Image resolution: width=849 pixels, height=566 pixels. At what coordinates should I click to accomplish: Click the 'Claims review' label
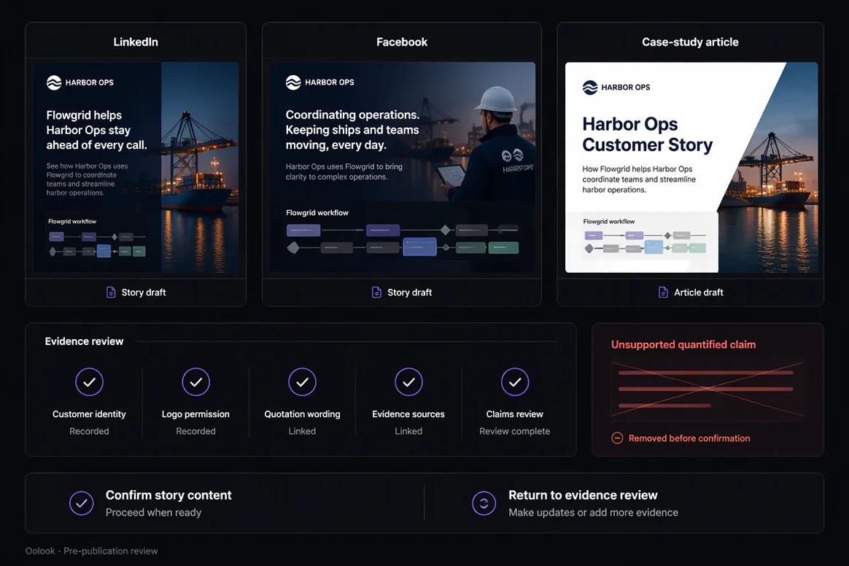click(x=515, y=414)
